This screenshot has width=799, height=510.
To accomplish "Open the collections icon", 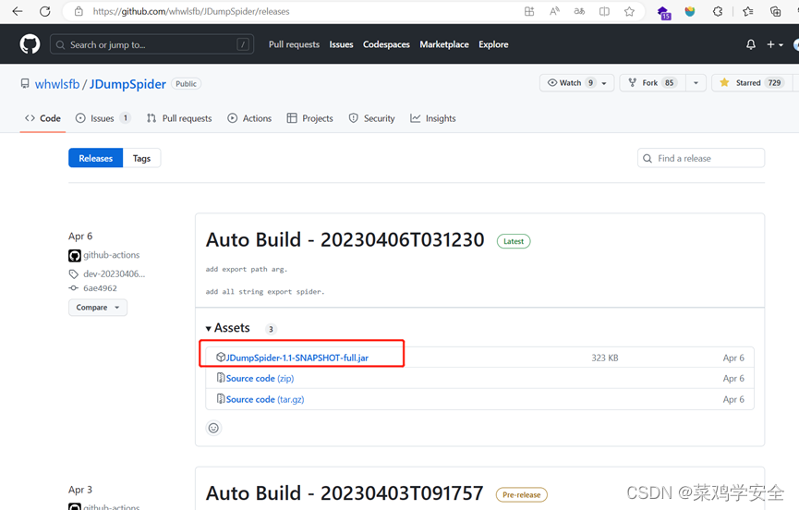I will pos(776,11).
